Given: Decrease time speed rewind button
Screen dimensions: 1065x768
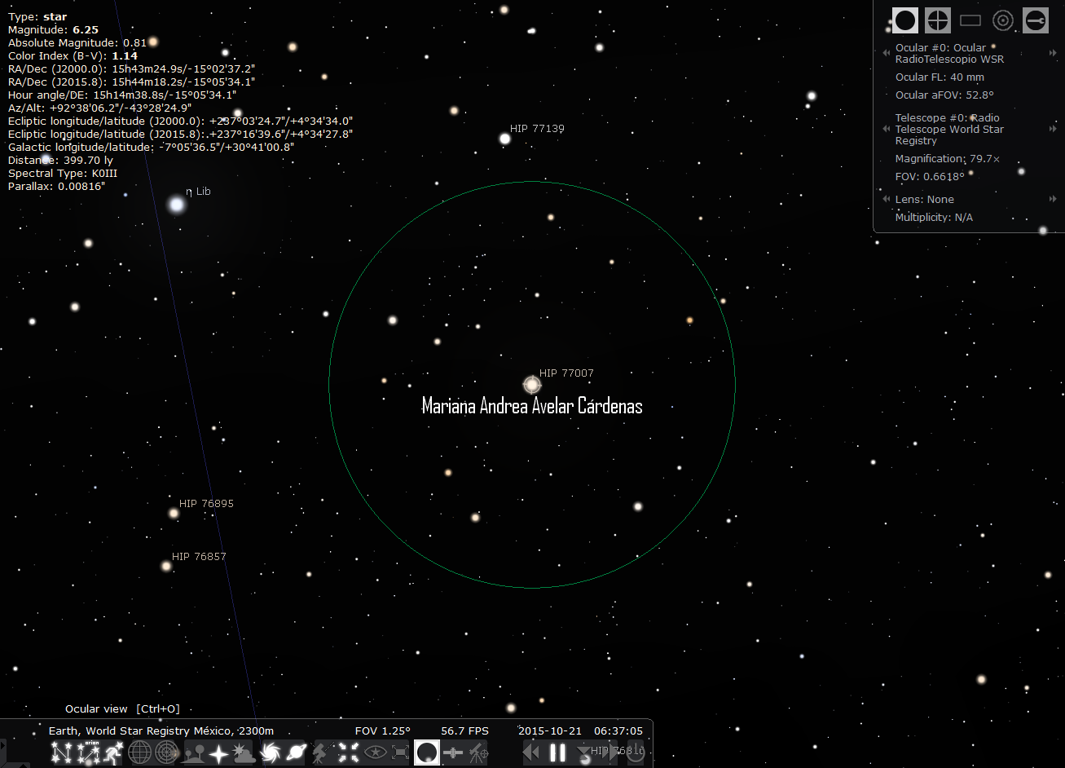Looking at the screenshot, I should click(531, 753).
